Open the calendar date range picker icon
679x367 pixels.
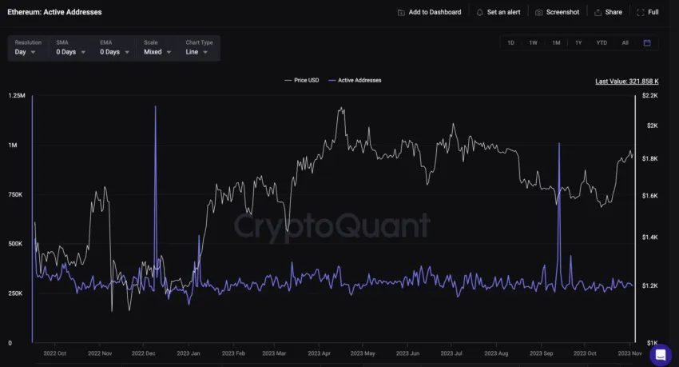647,43
